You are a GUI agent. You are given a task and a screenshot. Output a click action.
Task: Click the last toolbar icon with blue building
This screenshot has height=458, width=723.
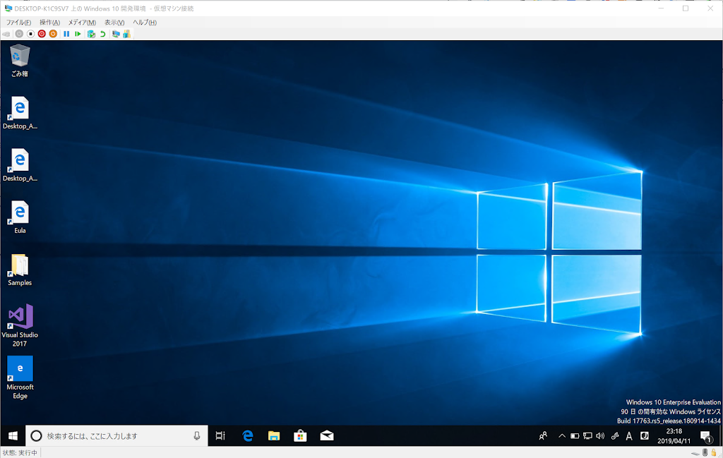pyautogui.click(x=127, y=34)
